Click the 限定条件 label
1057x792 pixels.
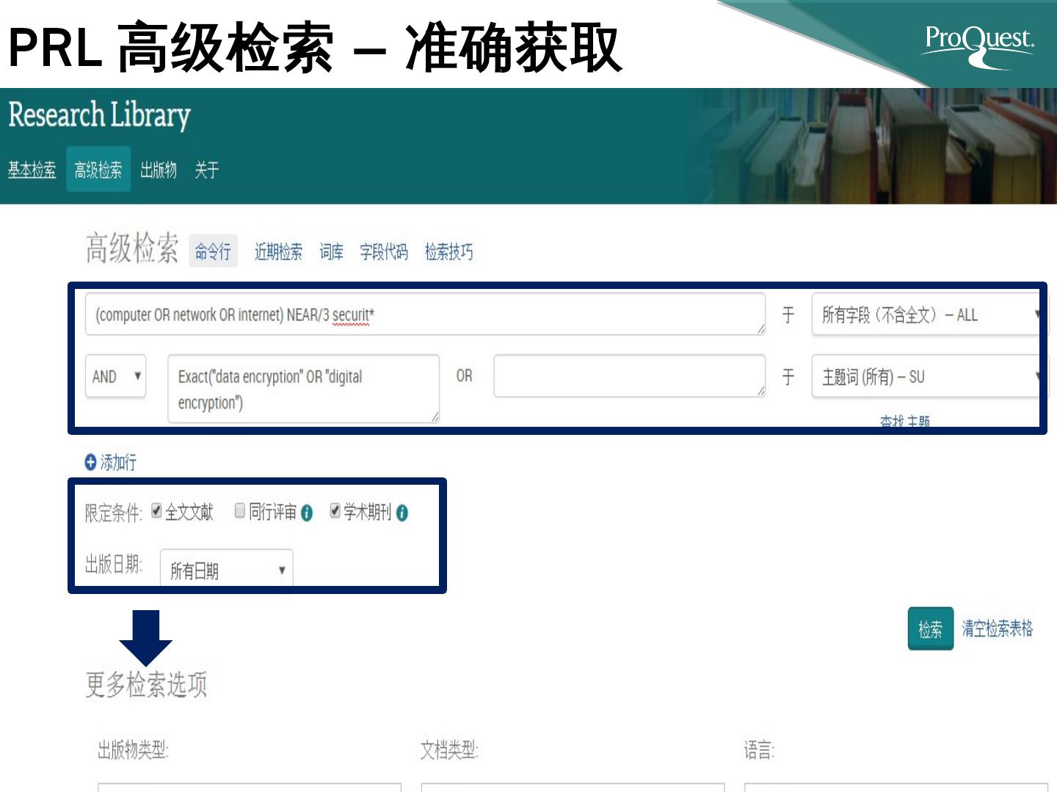point(113,513)
